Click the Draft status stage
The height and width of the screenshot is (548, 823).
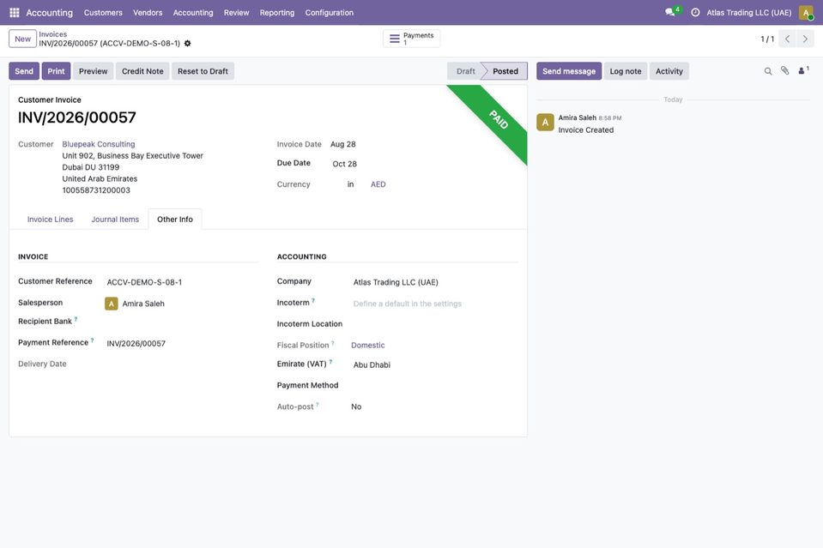pyautogui.click(x=465, y=71)
